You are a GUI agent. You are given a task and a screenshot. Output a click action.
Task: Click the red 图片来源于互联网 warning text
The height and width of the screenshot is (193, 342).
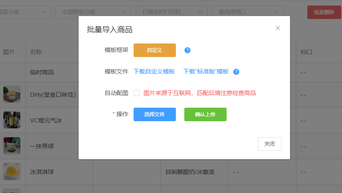point(200,93)
